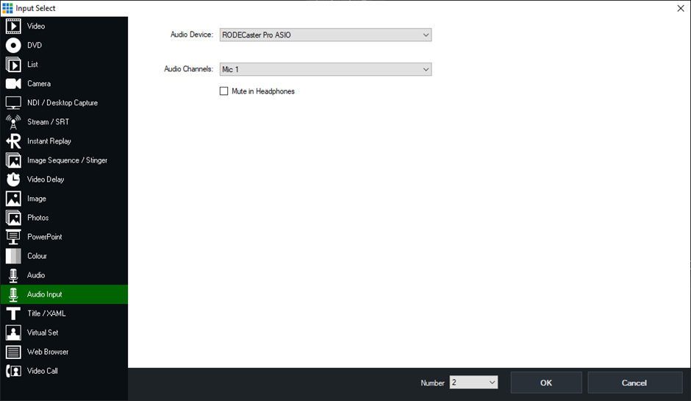Click the Video film-strip icon

click(x=13, y=26)
